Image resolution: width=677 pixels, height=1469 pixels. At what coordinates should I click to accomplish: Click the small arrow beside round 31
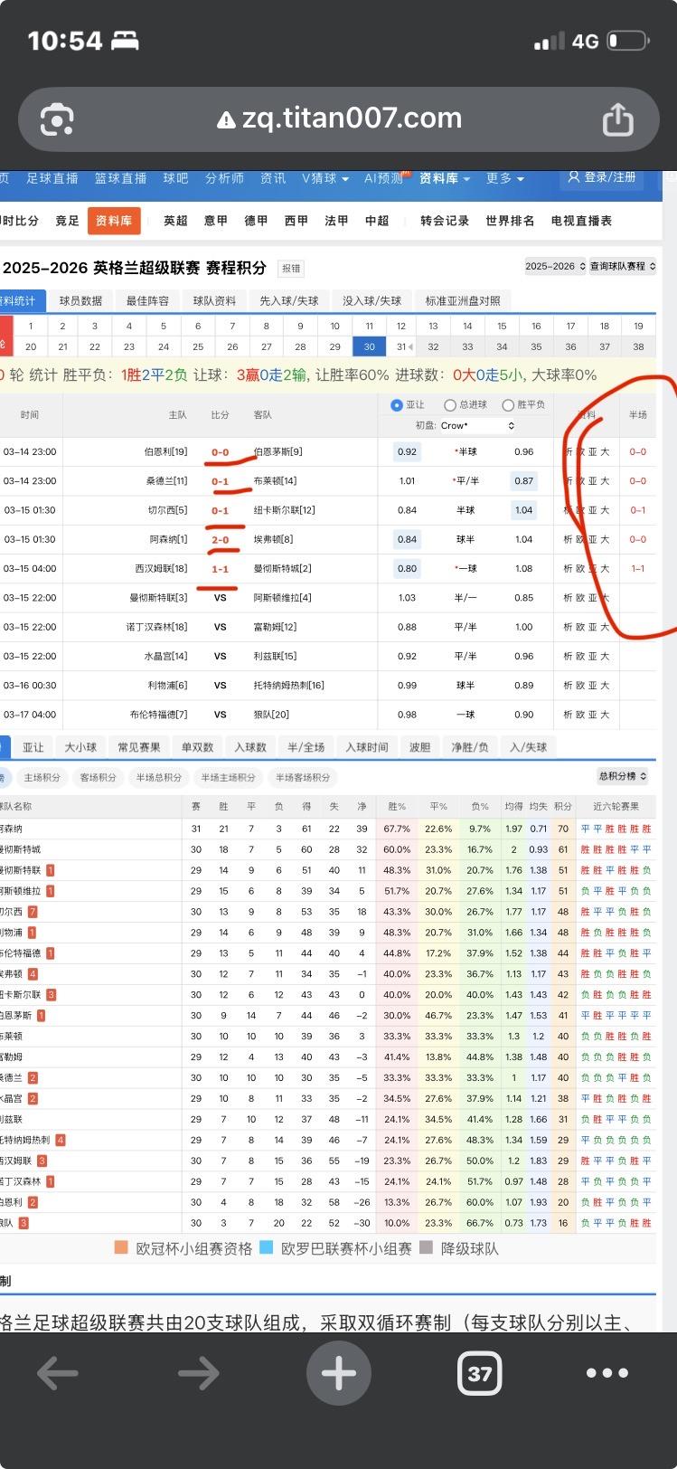411,347
